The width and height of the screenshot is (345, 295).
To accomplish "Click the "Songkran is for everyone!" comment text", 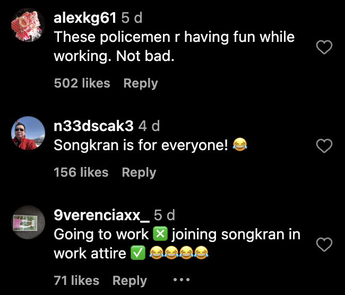I will (x=141, y=145).
